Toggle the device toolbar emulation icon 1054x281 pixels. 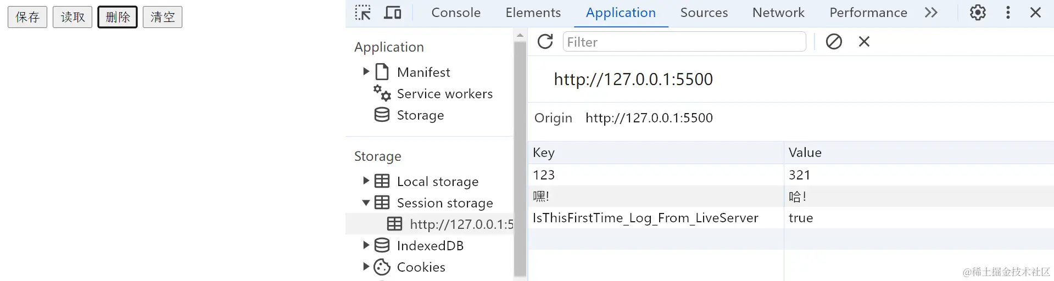(392, 13)
